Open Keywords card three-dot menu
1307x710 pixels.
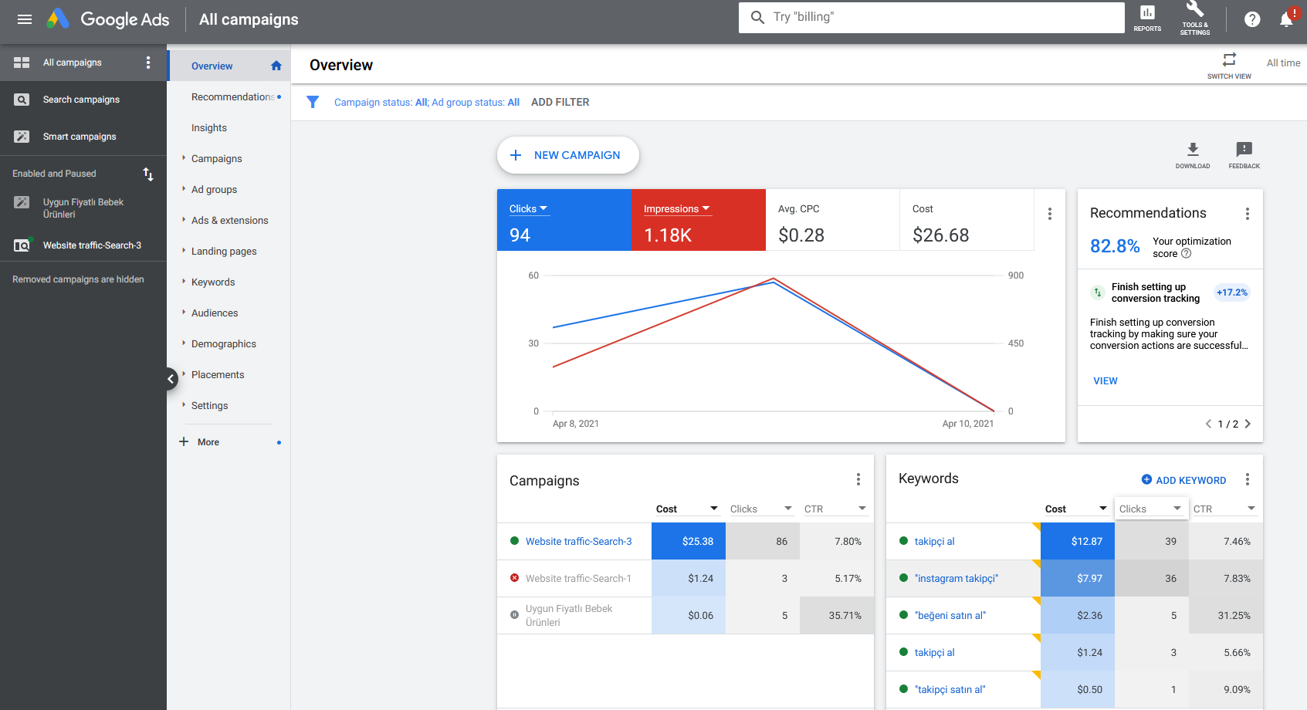click(1247, 479)
